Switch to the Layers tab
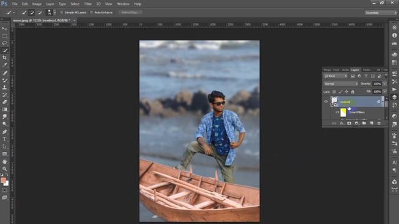 355,70
